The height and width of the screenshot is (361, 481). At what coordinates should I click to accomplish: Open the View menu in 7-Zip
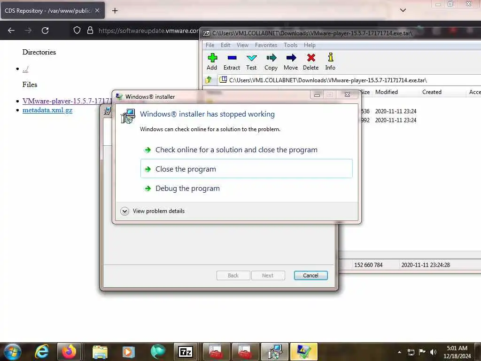(x=242, y=45)
